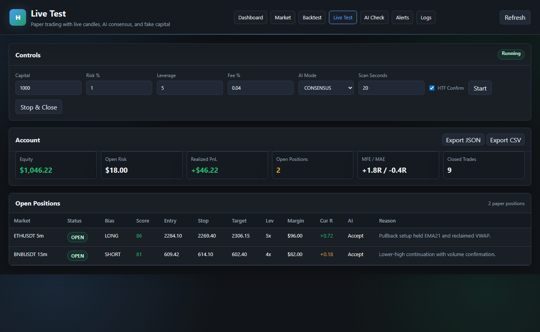Click the Scan Seconds input field
This screenshot has width=540, height=332.
coord(391,88)
